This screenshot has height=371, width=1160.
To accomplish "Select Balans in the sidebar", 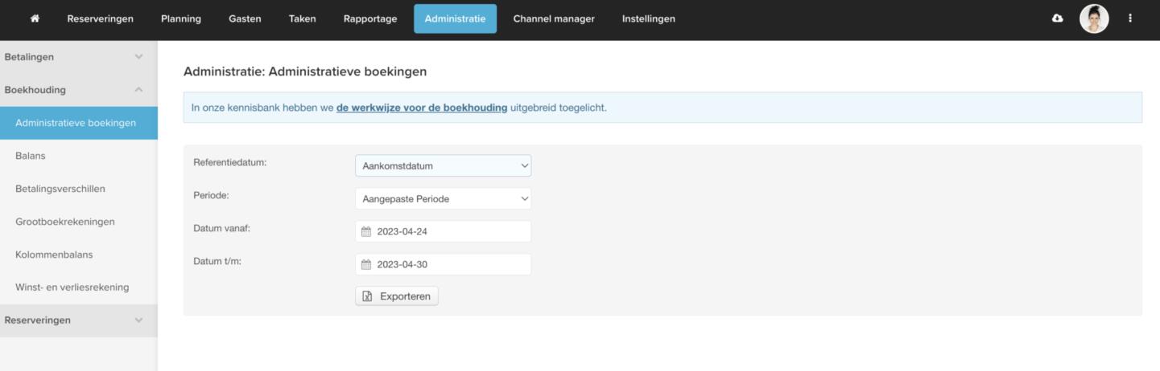I will pyautogui.click(x=31, y=156).
